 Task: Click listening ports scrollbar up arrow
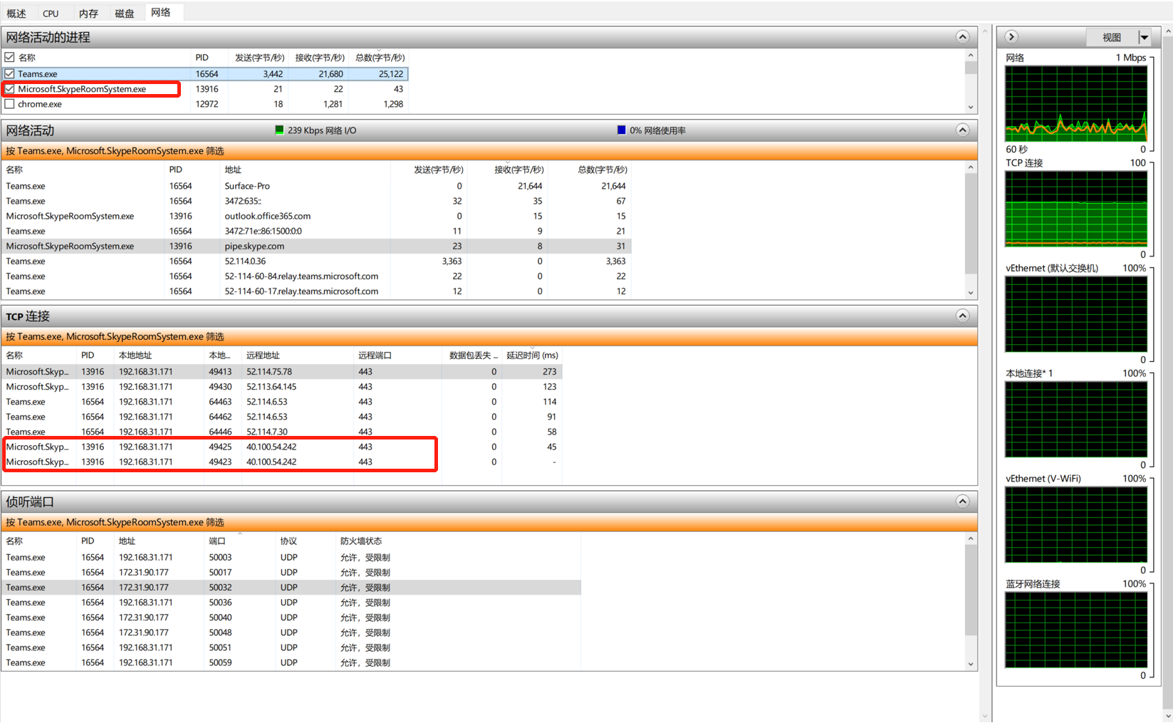[970, 539]
